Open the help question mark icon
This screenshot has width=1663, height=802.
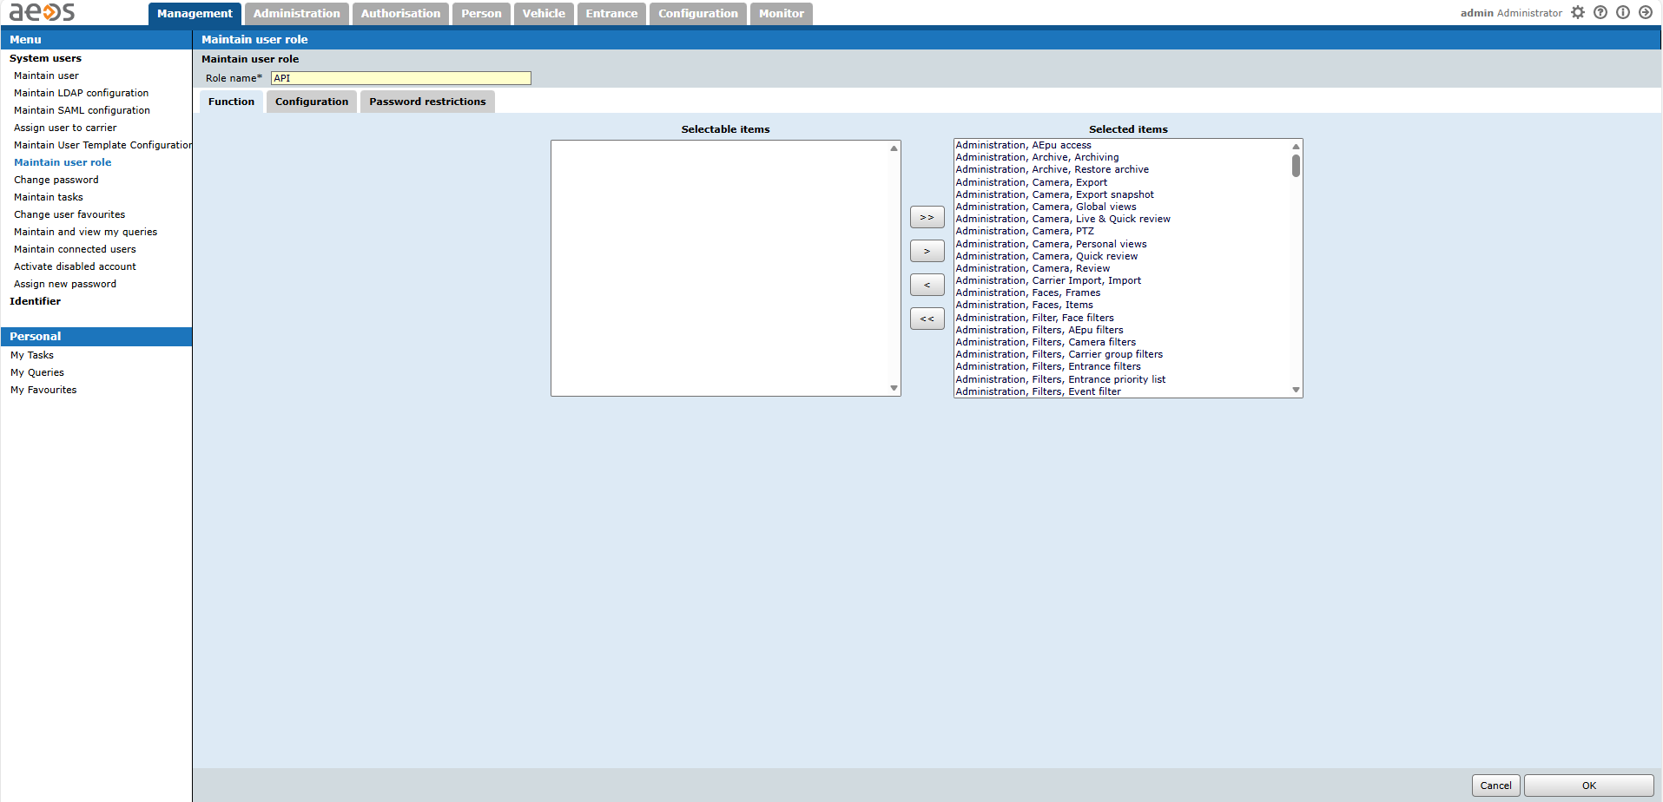point(1600,12)
